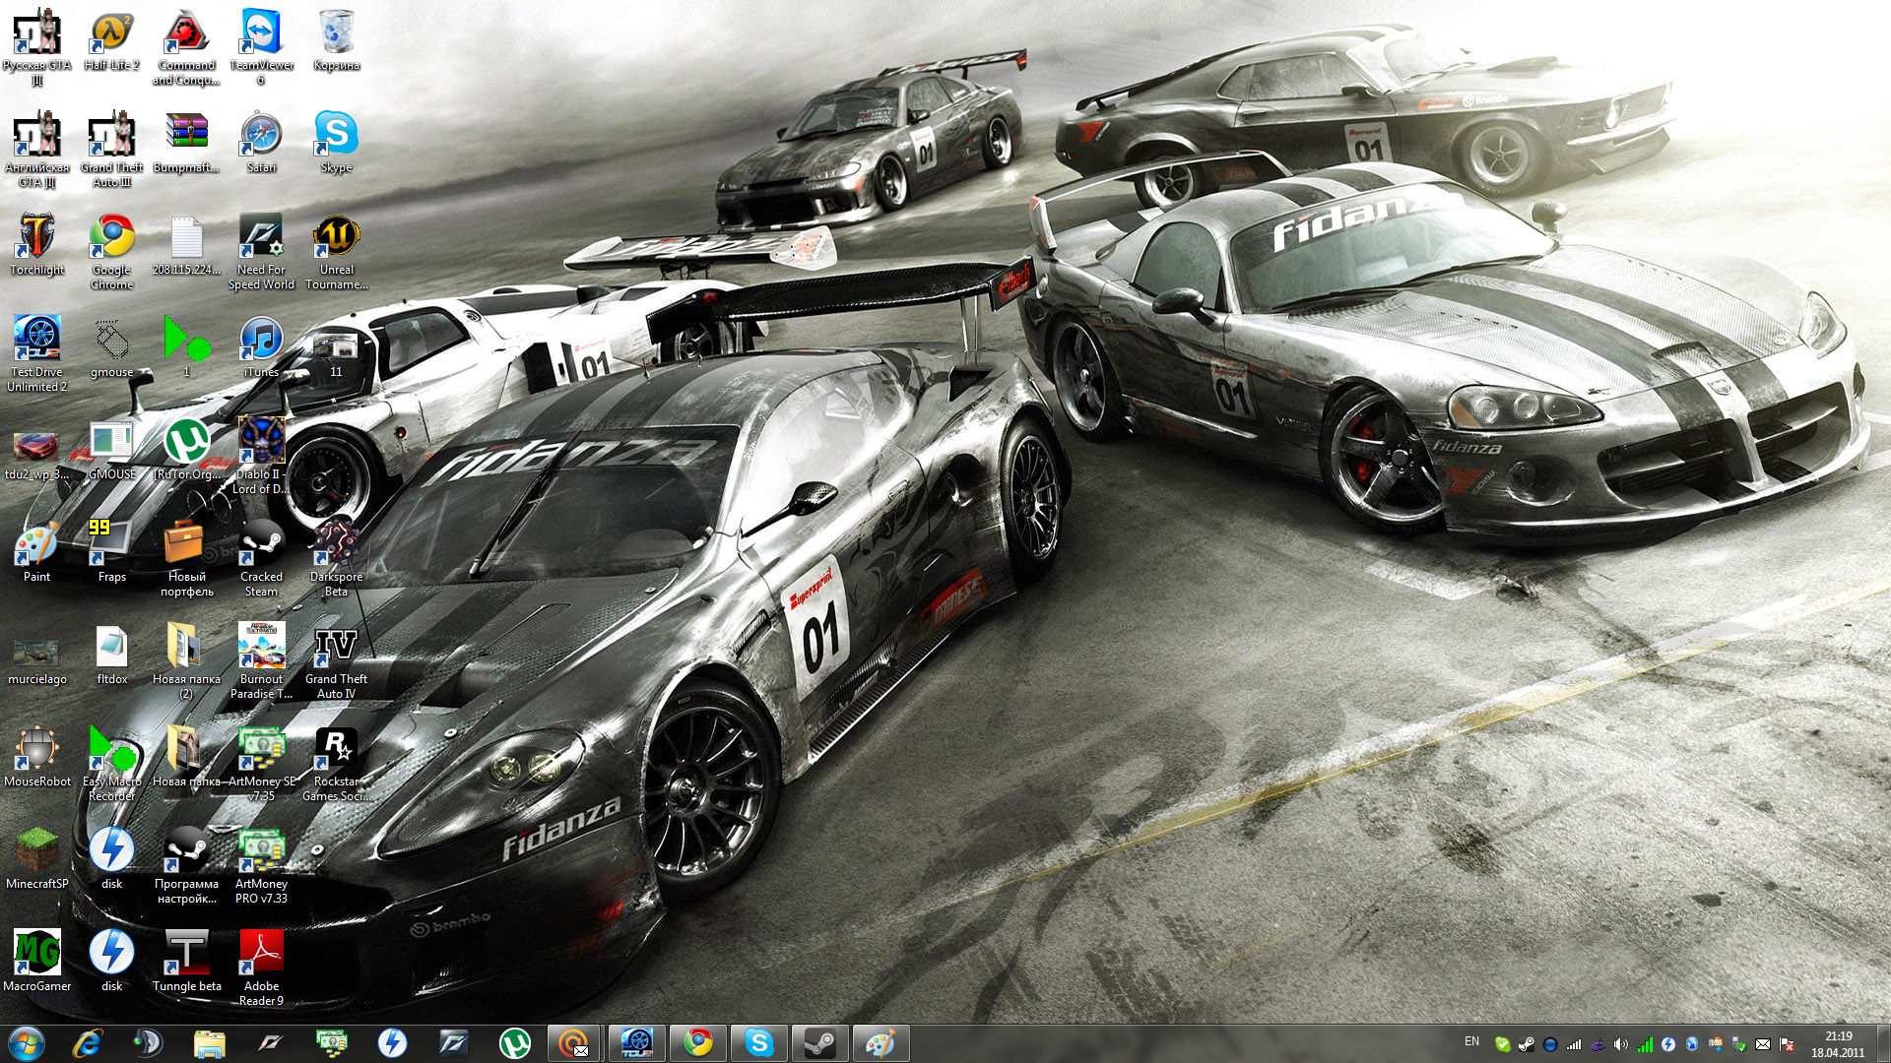Open MouseRobot desktop shortcut
Image resolution: width=1891 pixels, height=1063 pixels.
pyautogui.click(x=36, y=758)
